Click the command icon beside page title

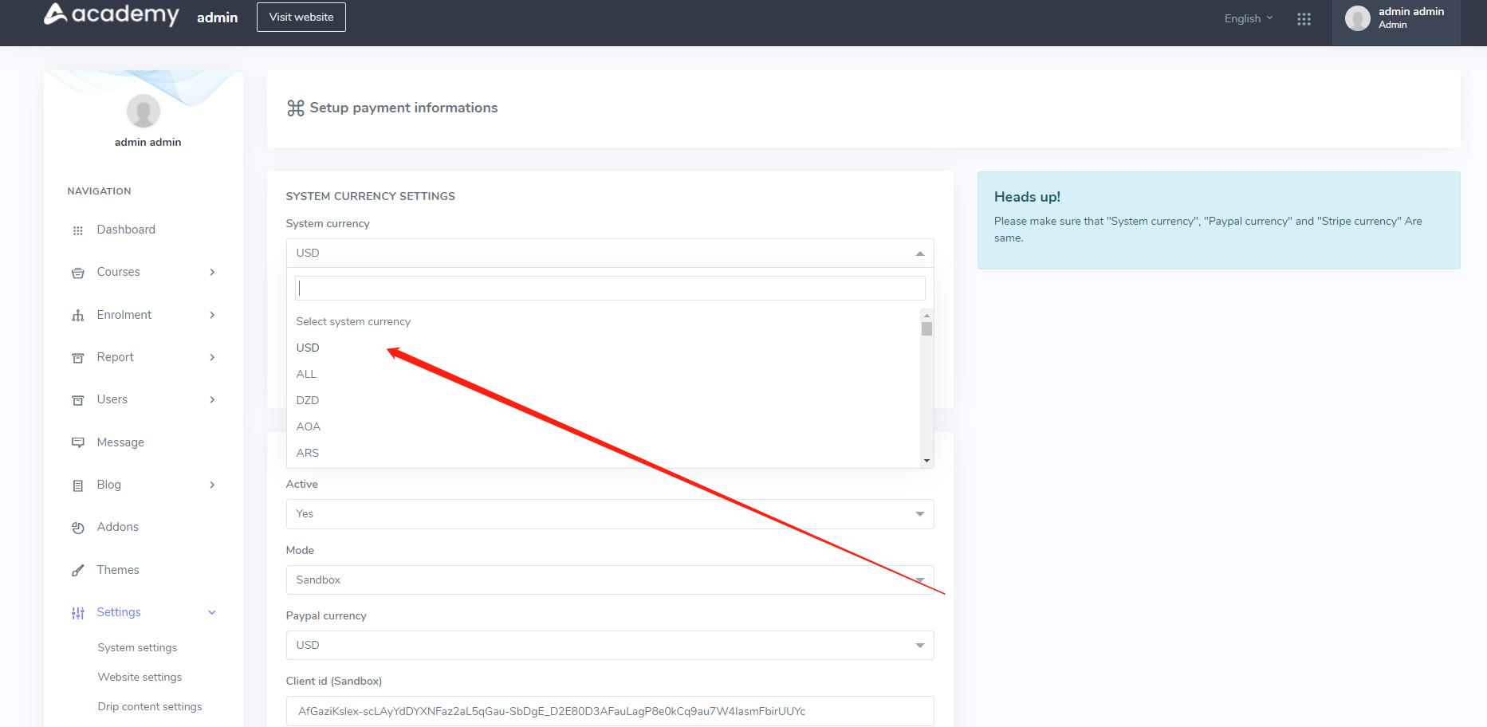[x=296, y=108]
